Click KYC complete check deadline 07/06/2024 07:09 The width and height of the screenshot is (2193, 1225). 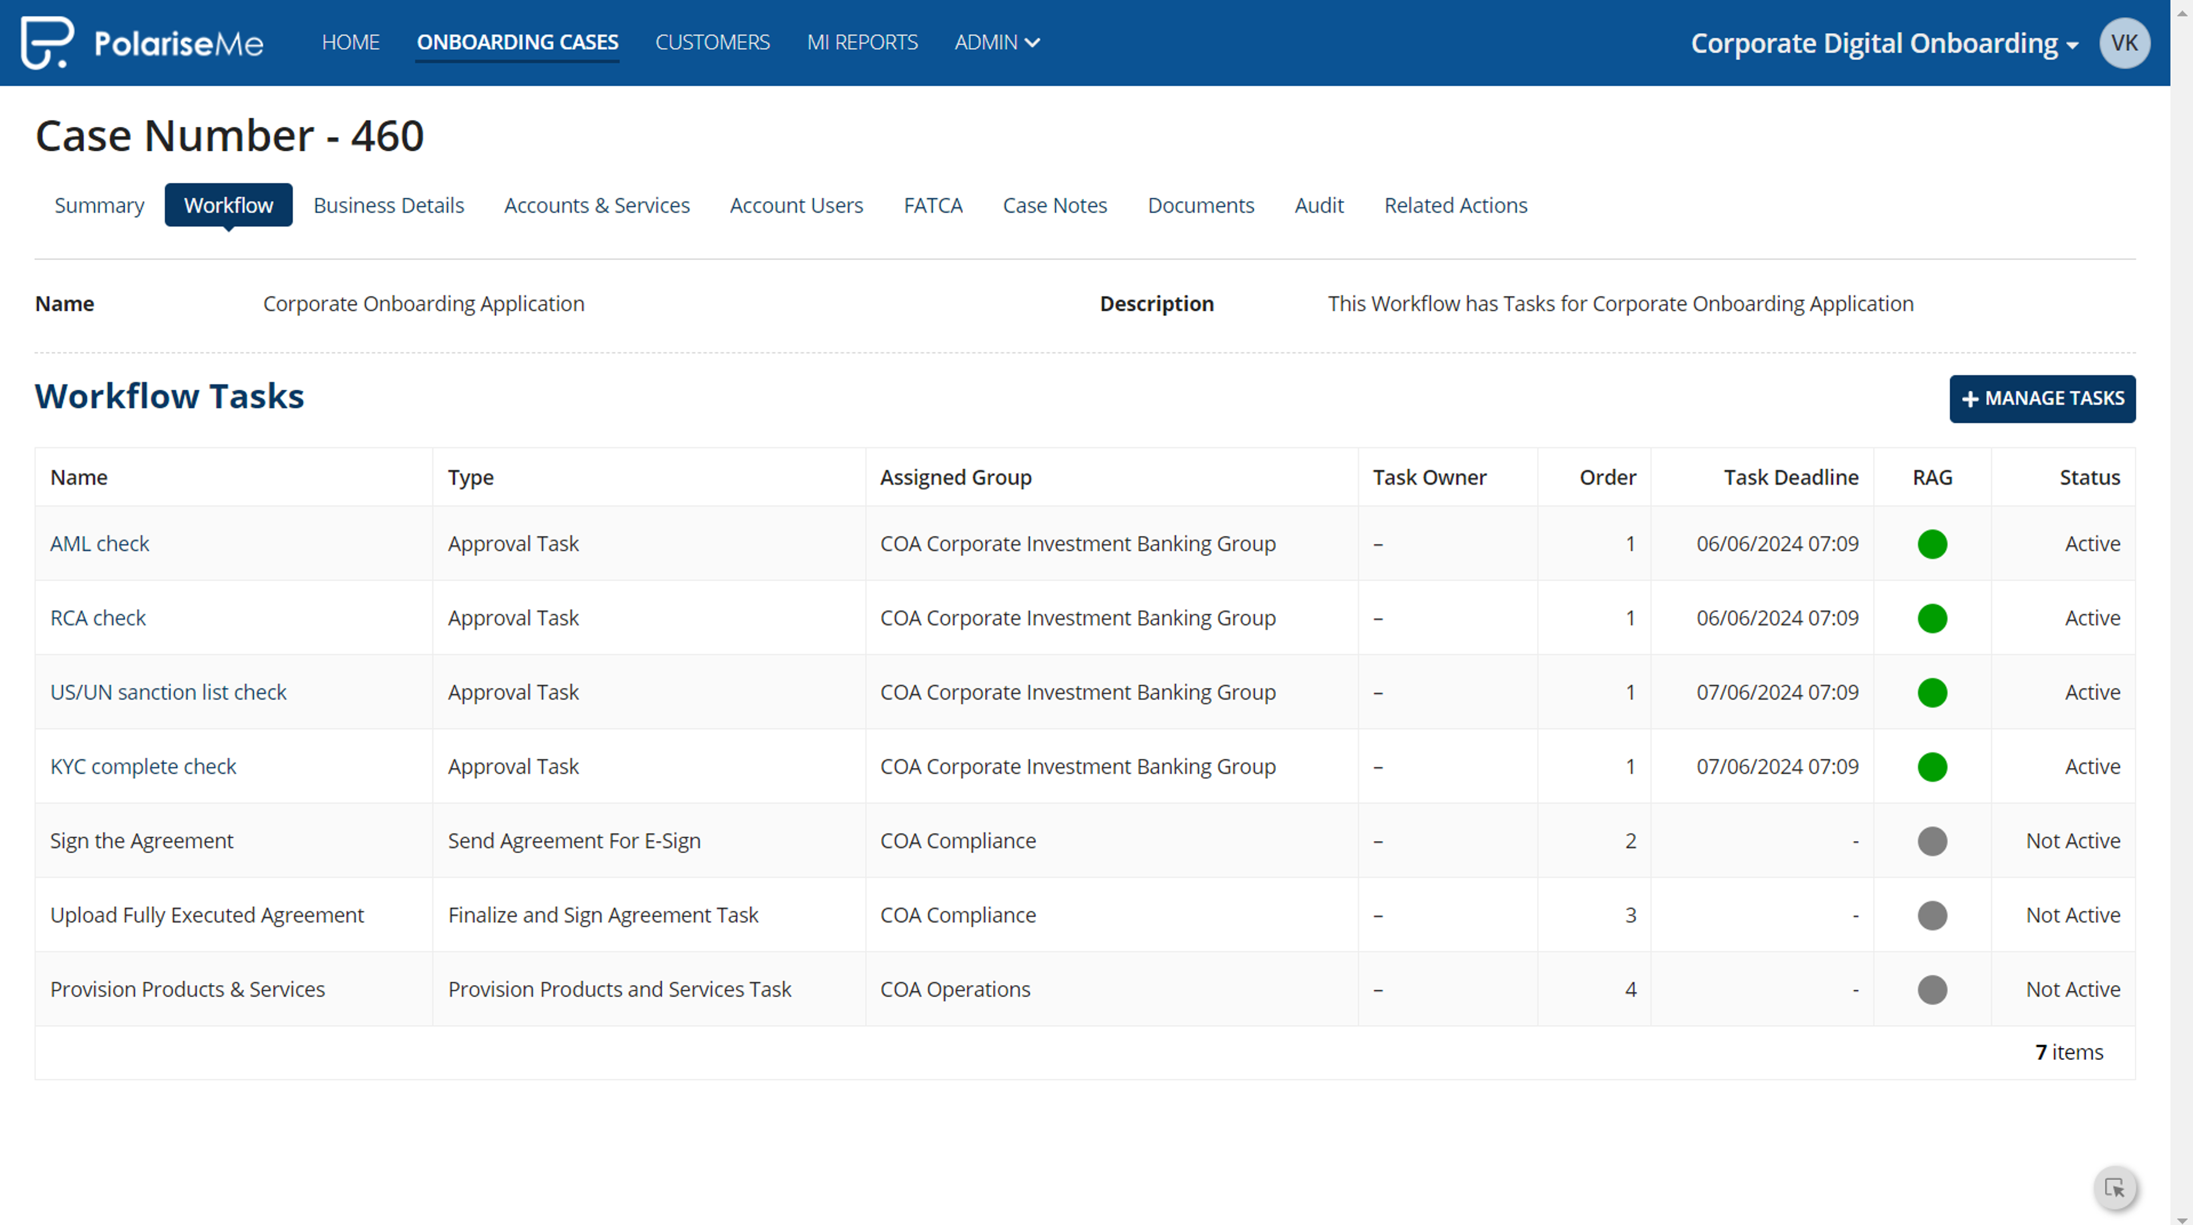1777,766
